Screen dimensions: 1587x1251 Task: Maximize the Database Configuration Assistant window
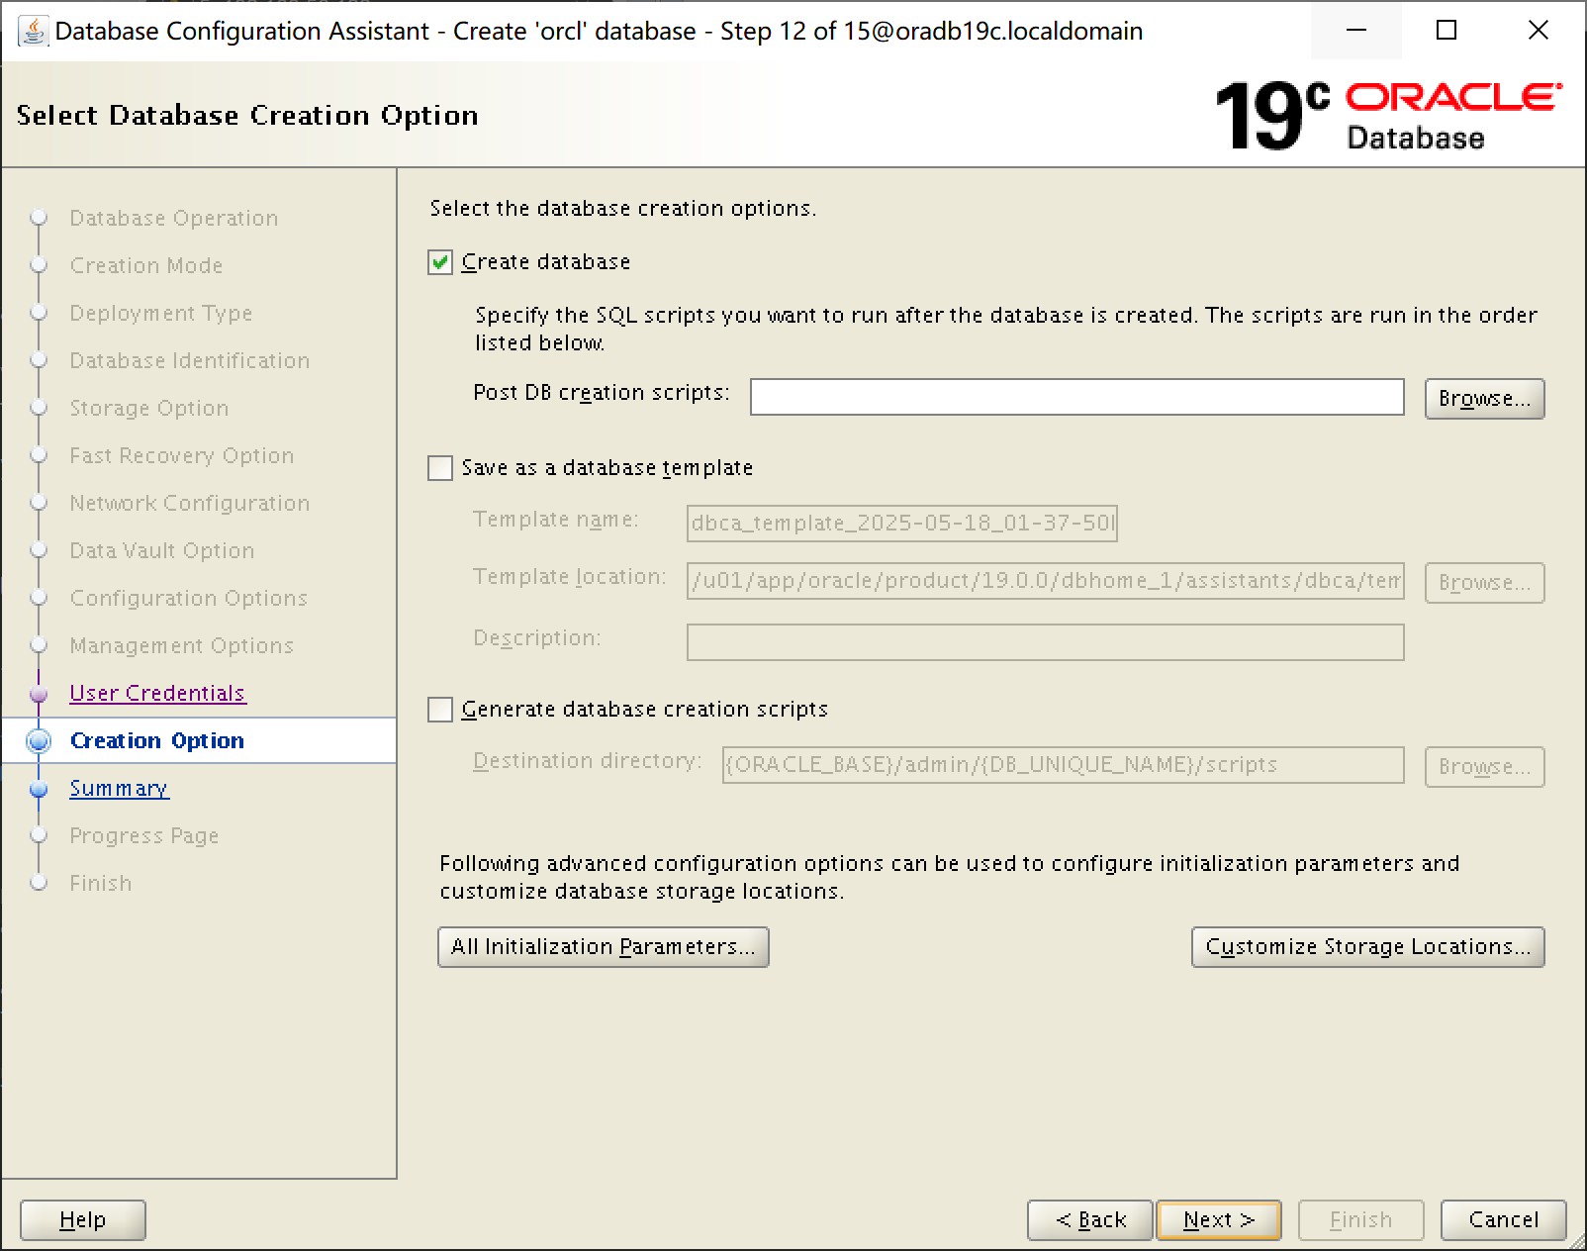1447,31
